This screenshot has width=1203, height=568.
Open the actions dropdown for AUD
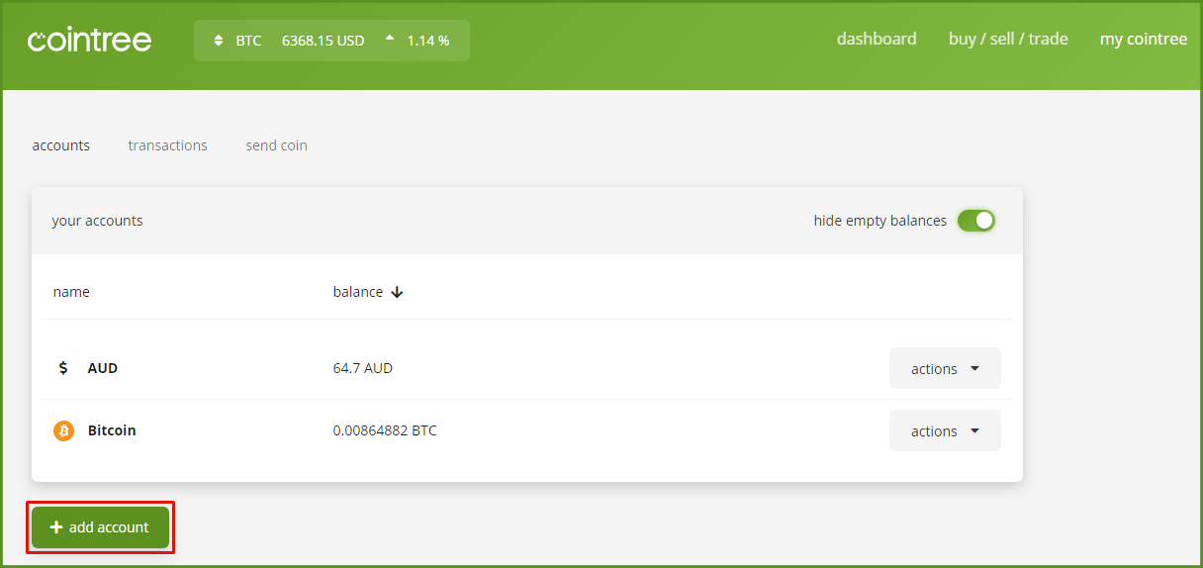[x=945, y=368]
